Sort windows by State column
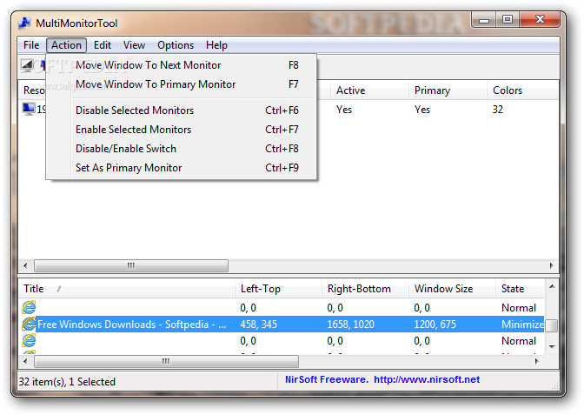584x415 pixels. click(520, 289)
